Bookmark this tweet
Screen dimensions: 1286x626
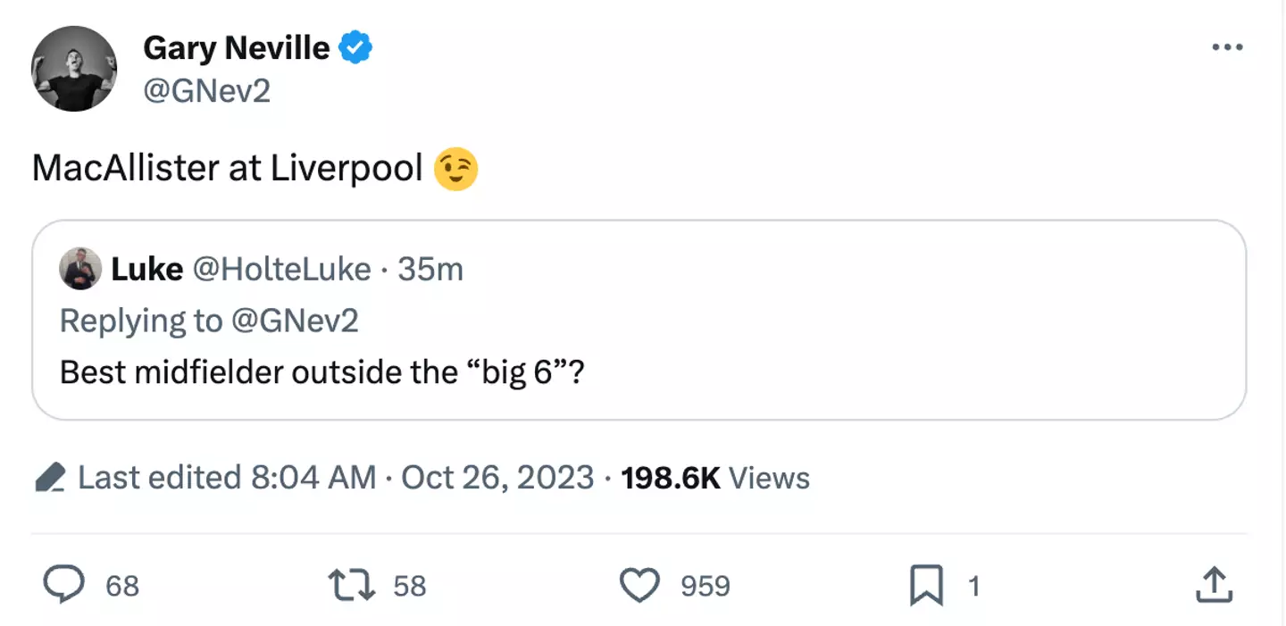926,587
